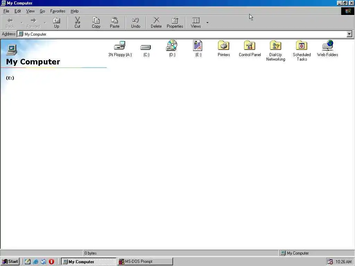Launch Opera from Quick Launch
This screenshot has height=266, width=355.
point(51,261)
